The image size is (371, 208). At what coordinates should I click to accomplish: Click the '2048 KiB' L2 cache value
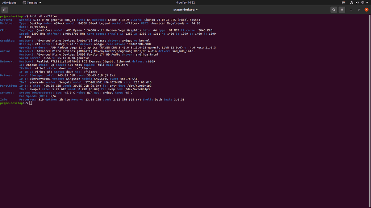205,30
